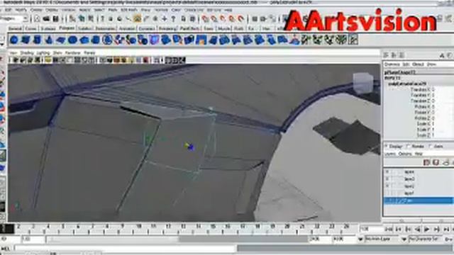Viewport: 454px width, 255px height.
Task: Switch to the Surfaces shelf tab
Action: click(x=48, y=28)
